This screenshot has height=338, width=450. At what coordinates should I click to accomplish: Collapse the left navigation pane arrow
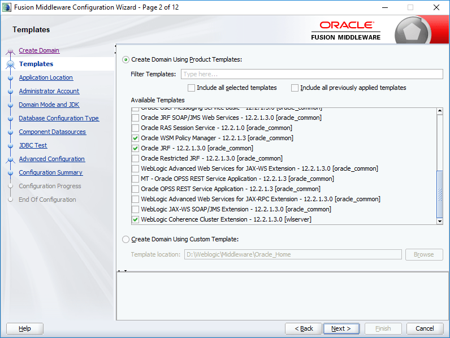(x=115, y=46)
